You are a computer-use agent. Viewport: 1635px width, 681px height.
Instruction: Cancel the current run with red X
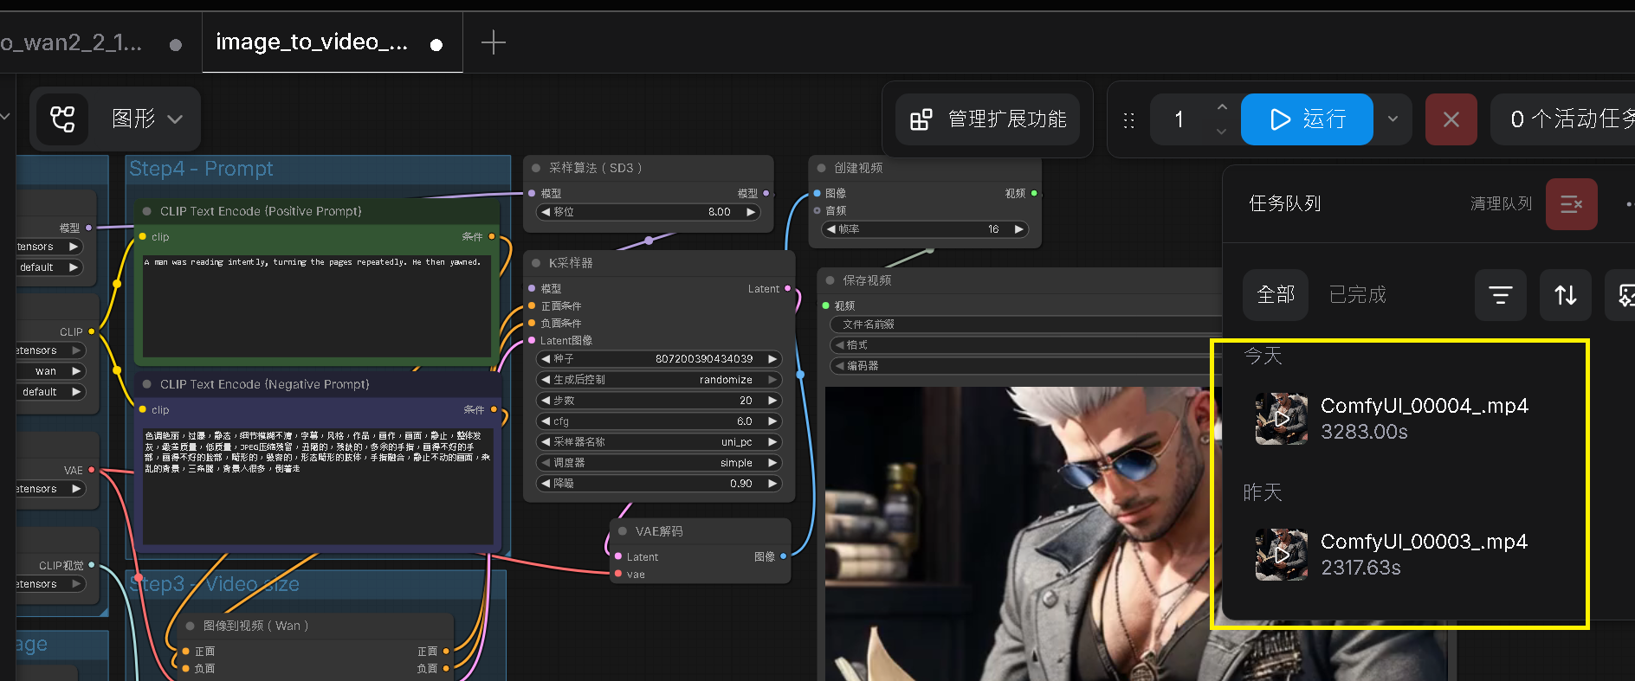click(1451, 119)
